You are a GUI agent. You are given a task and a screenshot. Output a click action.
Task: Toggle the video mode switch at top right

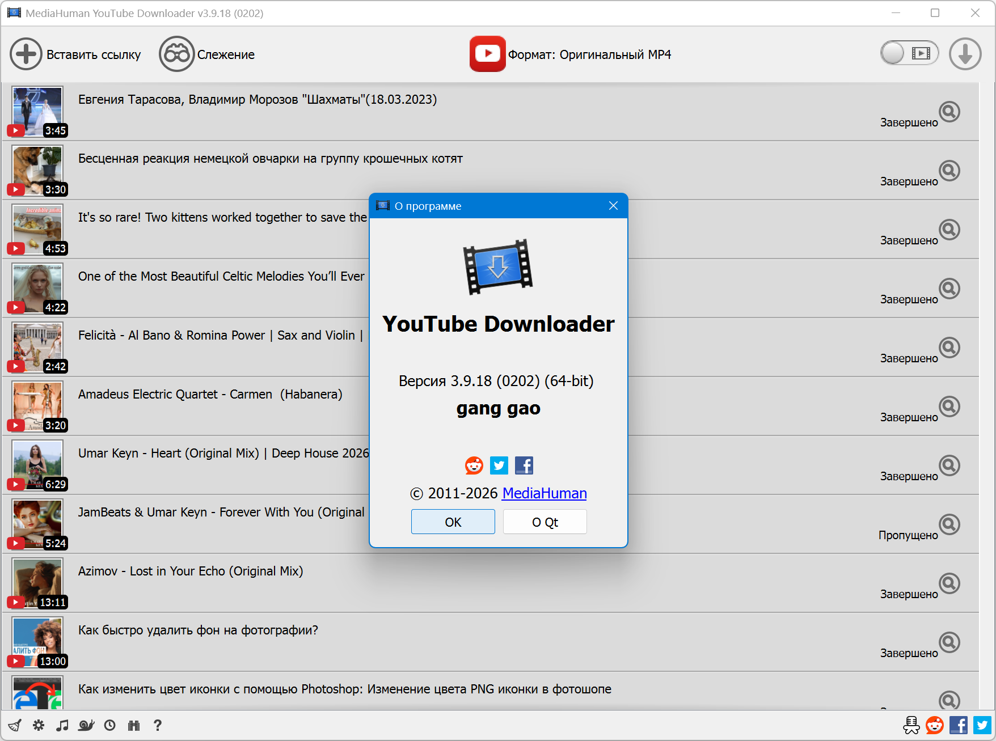coord(909,53)
